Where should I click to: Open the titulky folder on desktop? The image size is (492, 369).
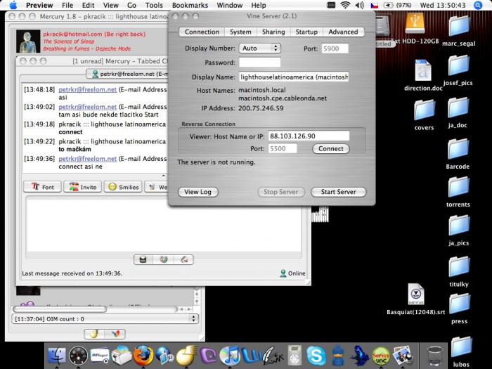(x=459, y=267)
